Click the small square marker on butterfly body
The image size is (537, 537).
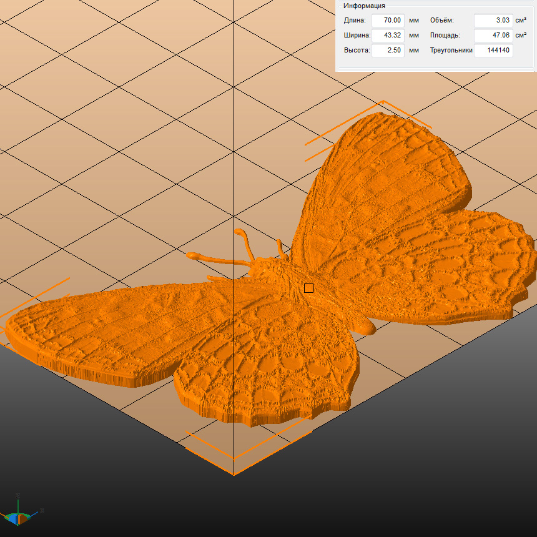(308, 288)
